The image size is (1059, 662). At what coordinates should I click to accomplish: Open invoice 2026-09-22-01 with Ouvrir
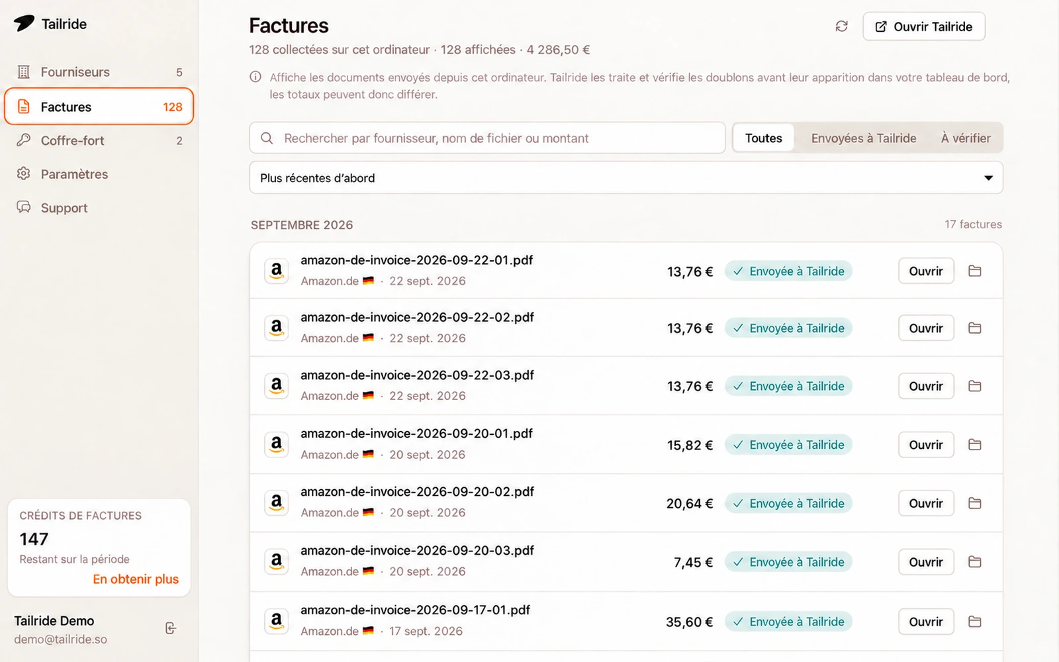pyautogui.click(x=926, y=271)
